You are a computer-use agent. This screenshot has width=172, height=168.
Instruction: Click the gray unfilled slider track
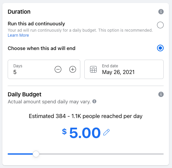tap(101, 154)
